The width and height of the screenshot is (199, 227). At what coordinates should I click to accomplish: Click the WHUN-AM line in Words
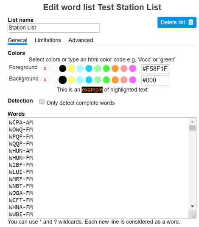[21, 151]
